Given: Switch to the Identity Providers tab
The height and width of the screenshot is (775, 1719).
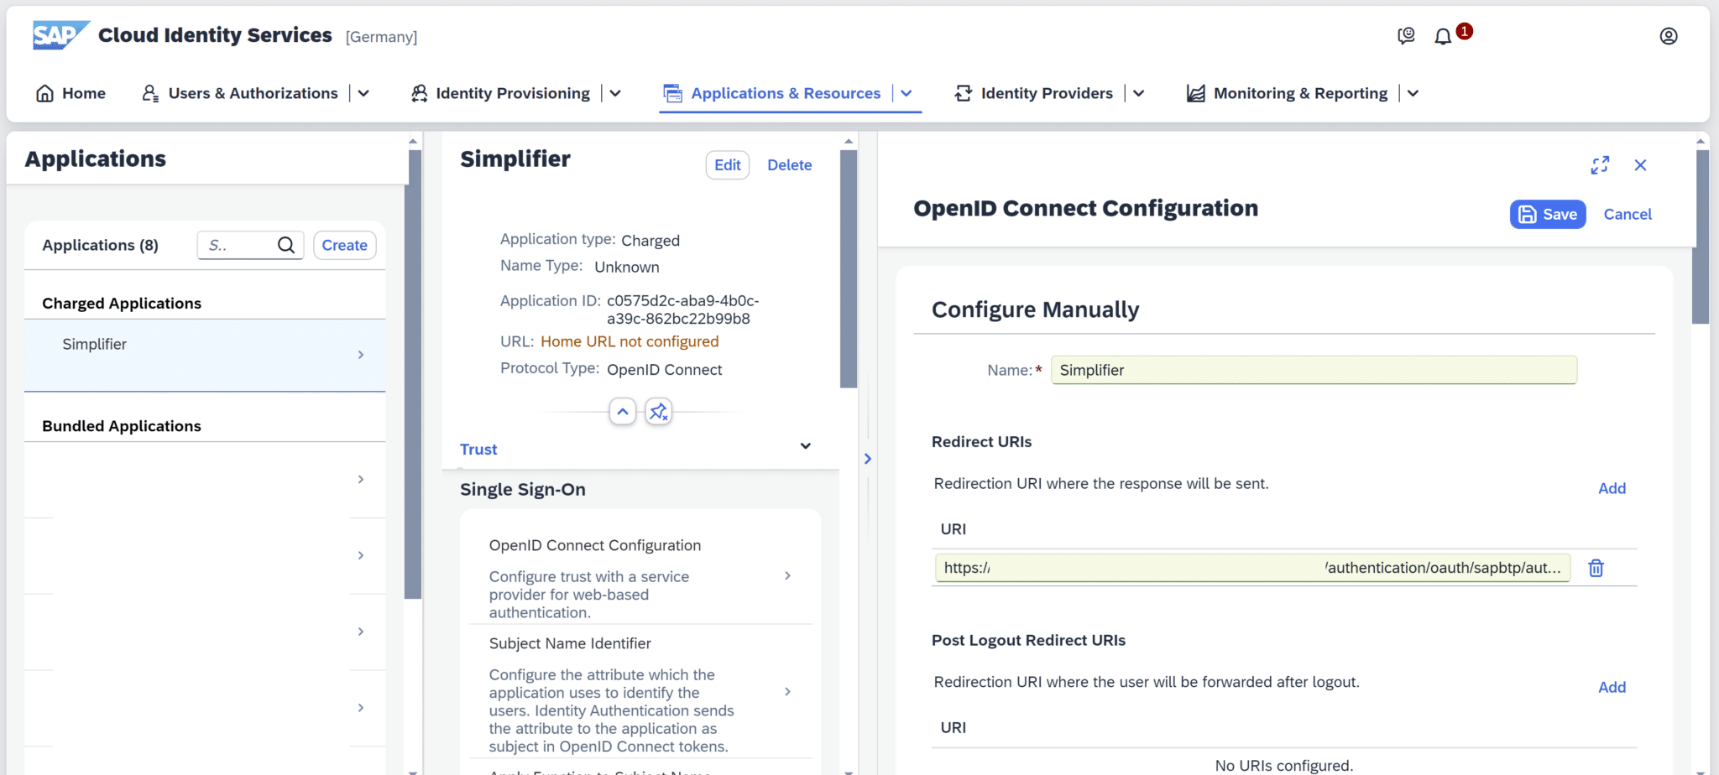Looking at the screenshot, I should click(x=1045, y=93).
